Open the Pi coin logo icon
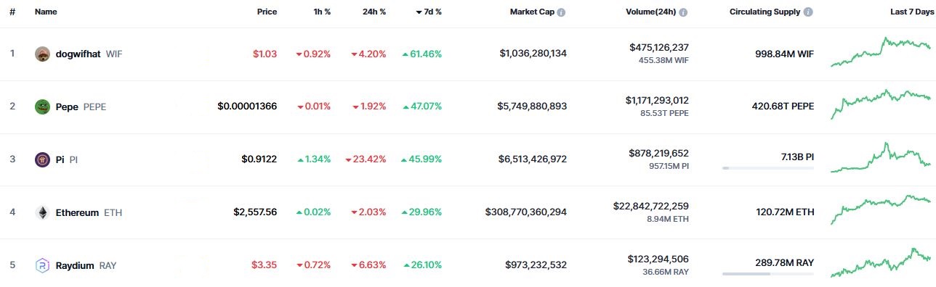Viewport: 936px width, 287px height. point(42,159)
